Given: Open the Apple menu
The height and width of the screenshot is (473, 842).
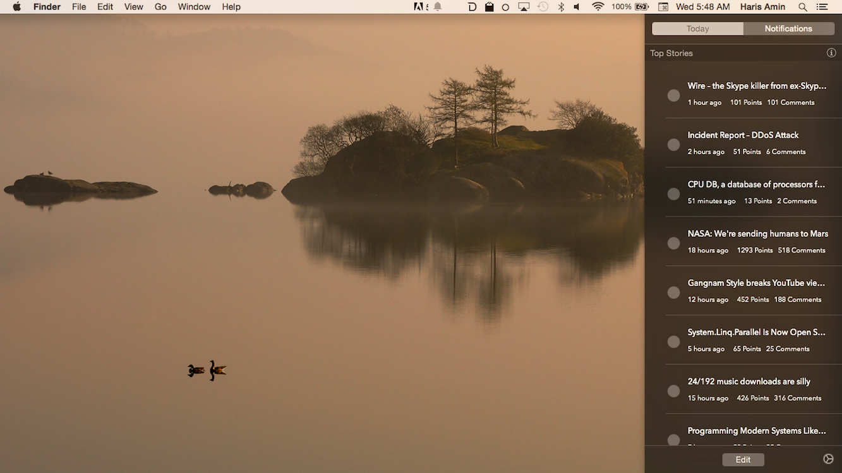Looking at the screenshot, I should tap(16, 7).
